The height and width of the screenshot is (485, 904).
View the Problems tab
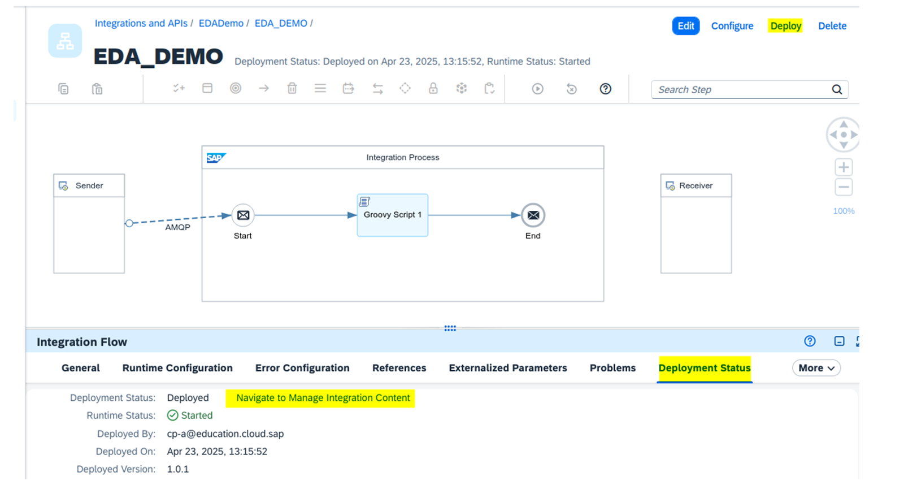612,368
